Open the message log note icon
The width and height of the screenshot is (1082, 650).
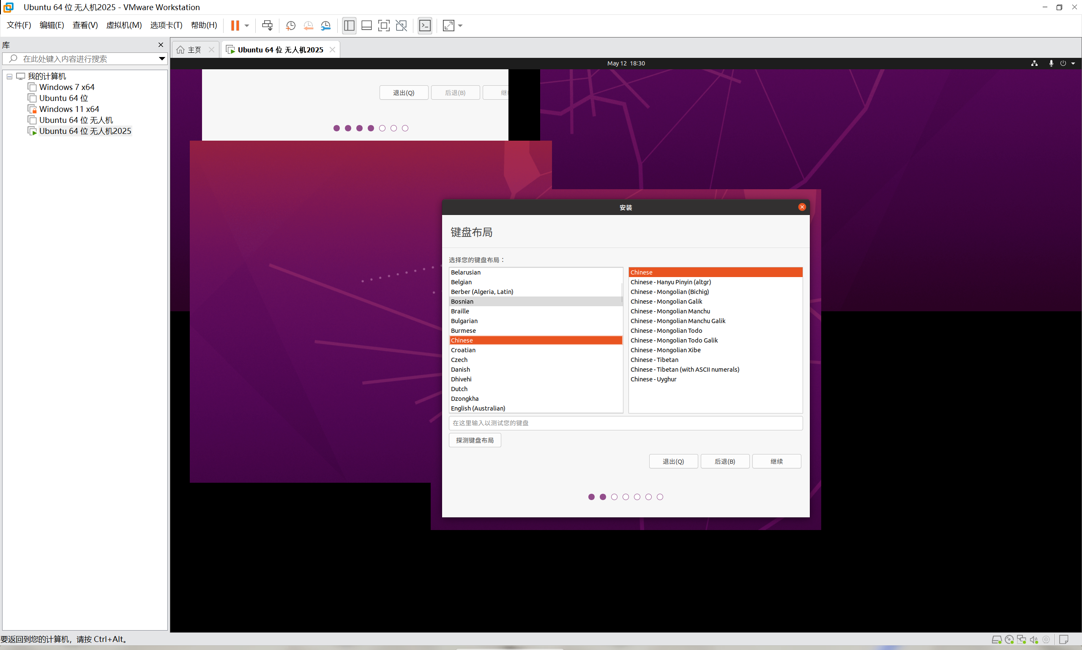point(1063,640)
